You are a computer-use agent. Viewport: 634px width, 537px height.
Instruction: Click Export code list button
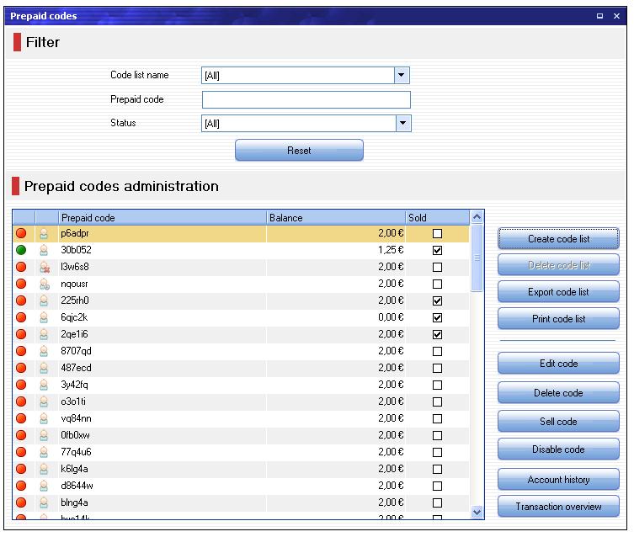coord(558,292)
